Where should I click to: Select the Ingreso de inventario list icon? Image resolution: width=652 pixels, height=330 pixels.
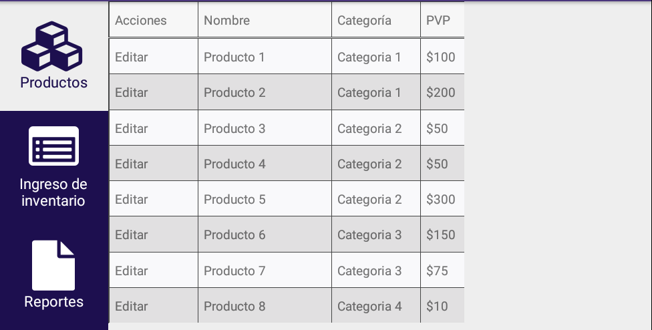53,146
